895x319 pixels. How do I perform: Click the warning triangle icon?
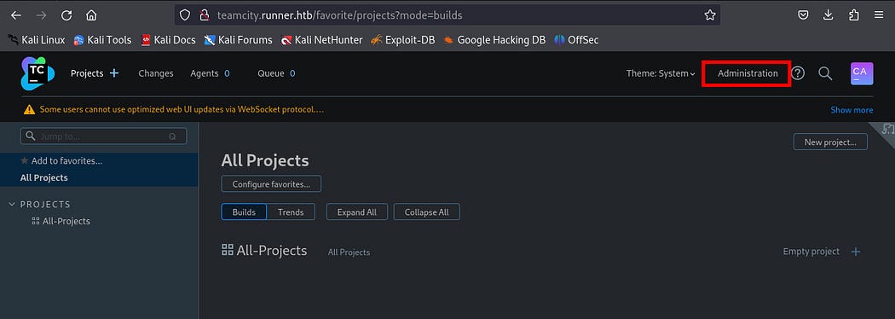click(29, 109)
